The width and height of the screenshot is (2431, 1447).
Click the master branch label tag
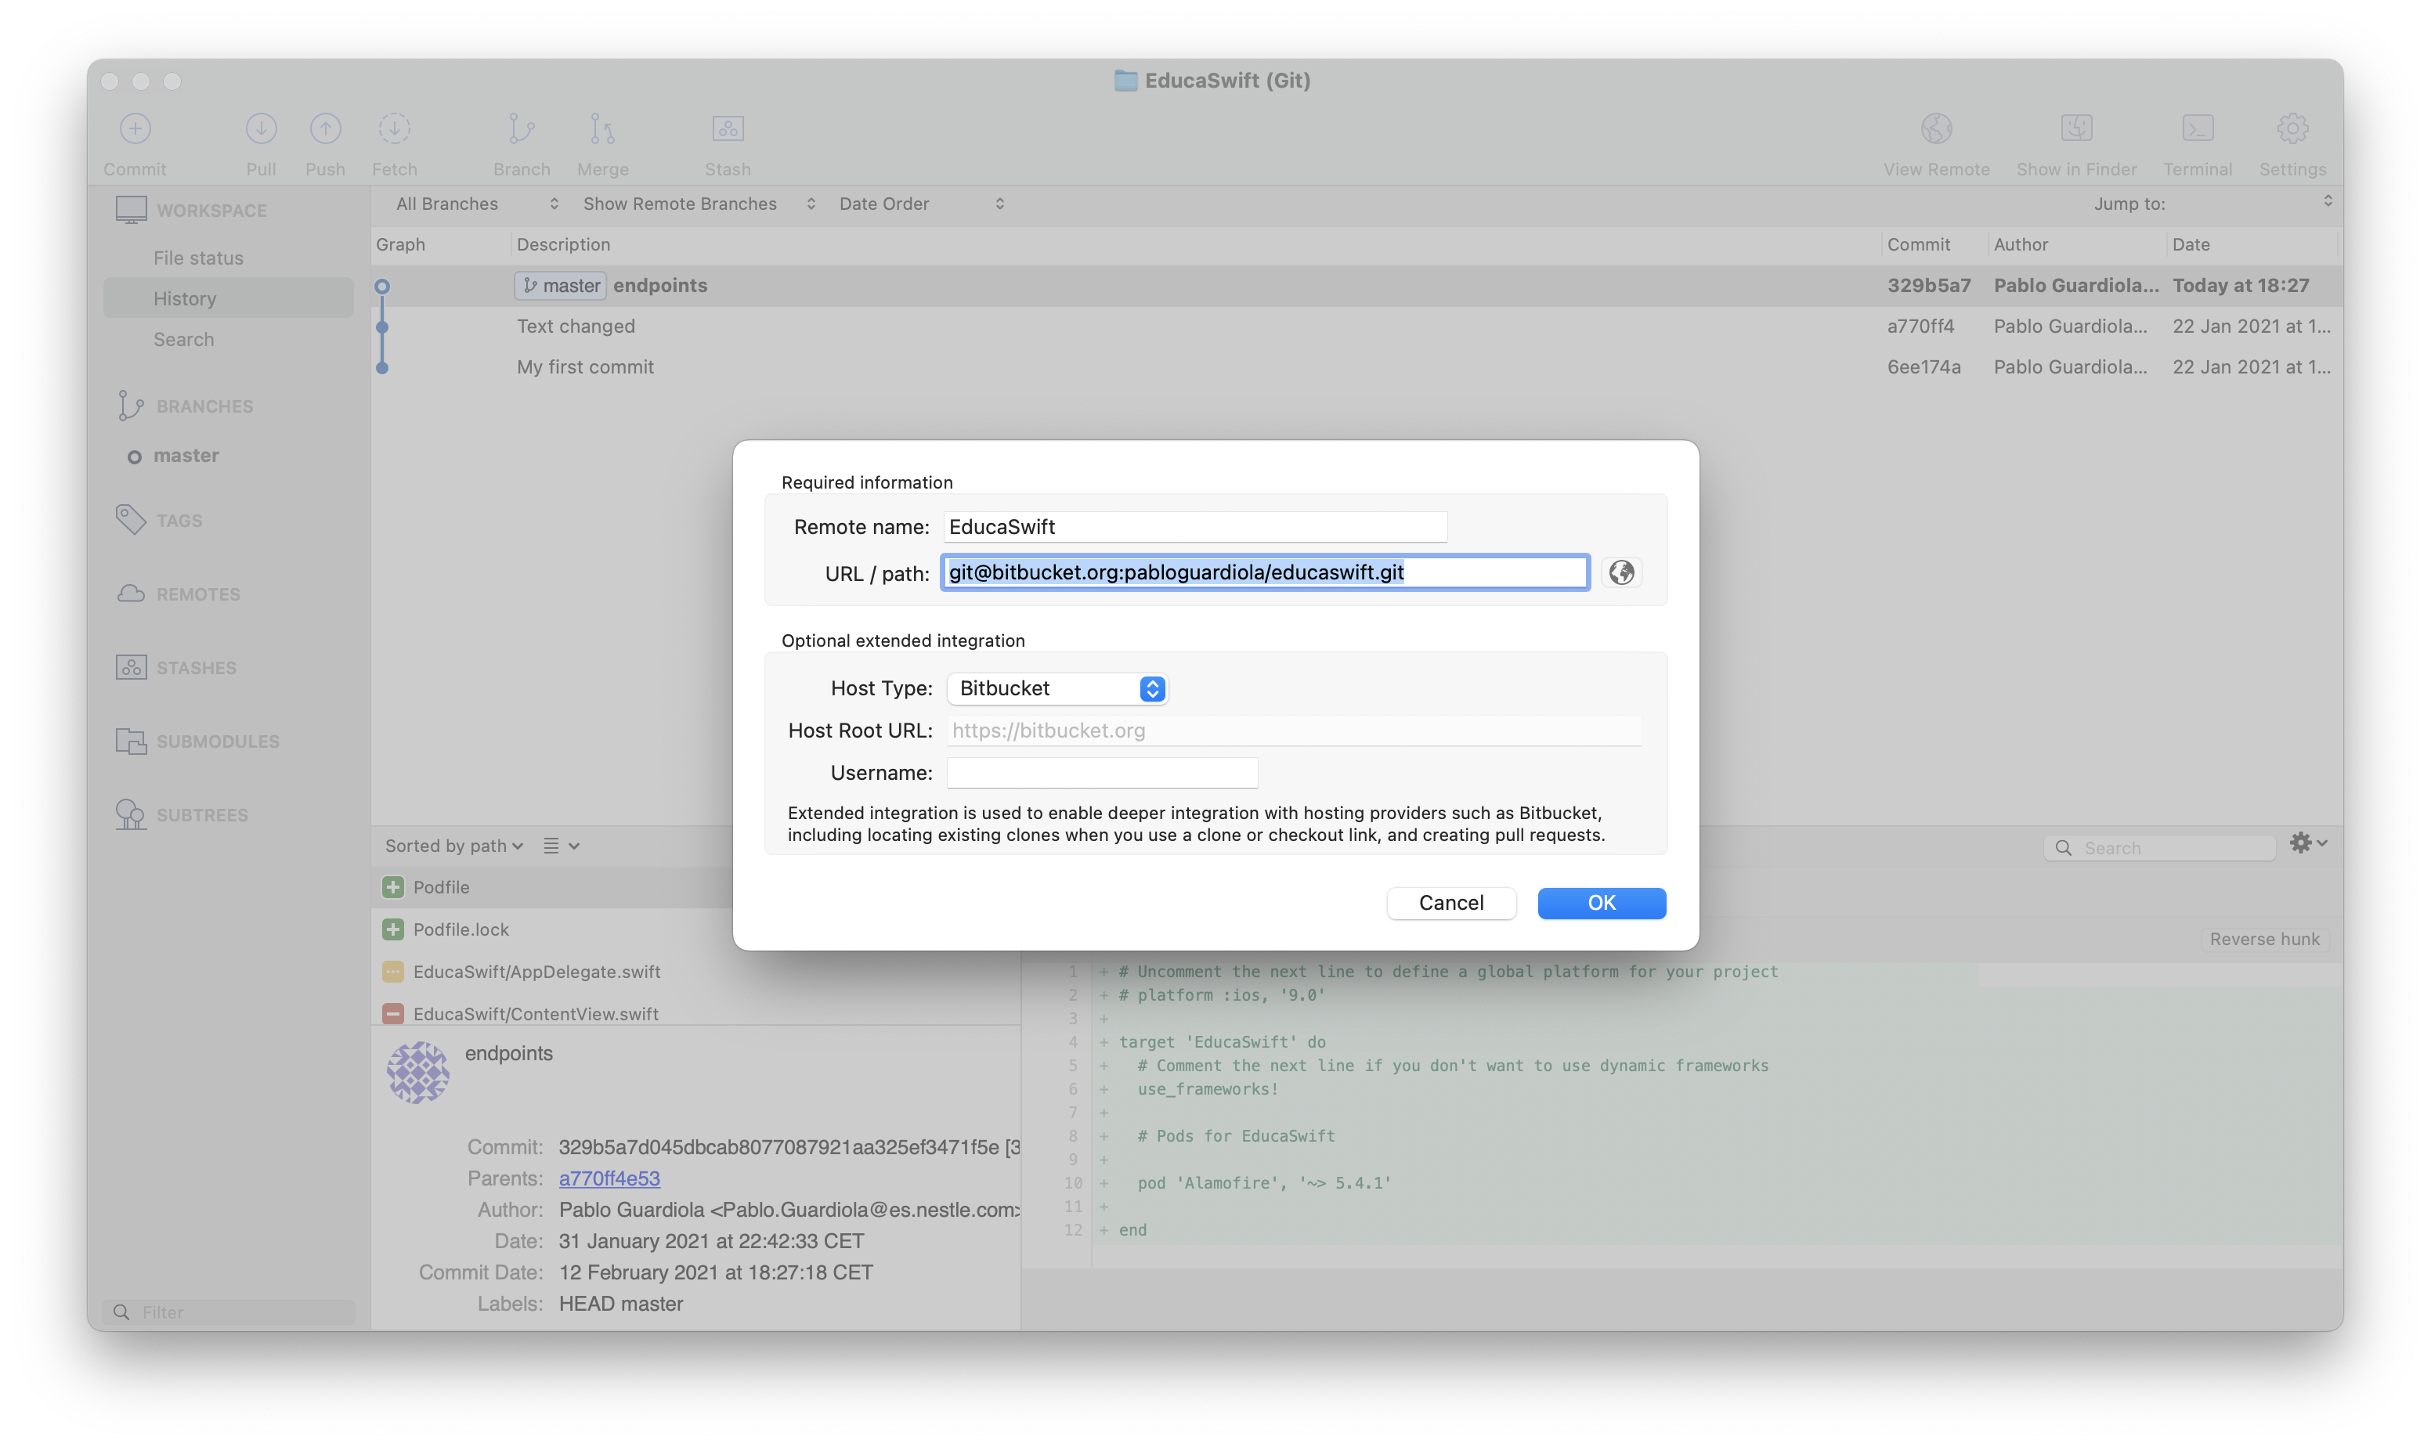[561, 286]
